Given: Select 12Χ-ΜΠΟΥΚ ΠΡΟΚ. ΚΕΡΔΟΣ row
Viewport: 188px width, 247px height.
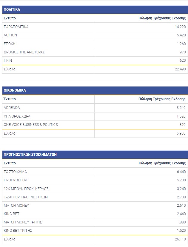Looking at the screenshot, I should [x=95, y=189].
